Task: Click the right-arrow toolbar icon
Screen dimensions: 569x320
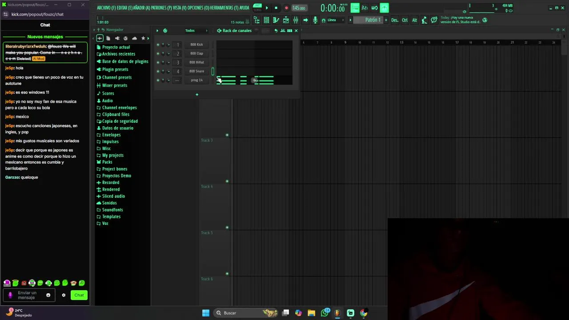Action: 305,20
